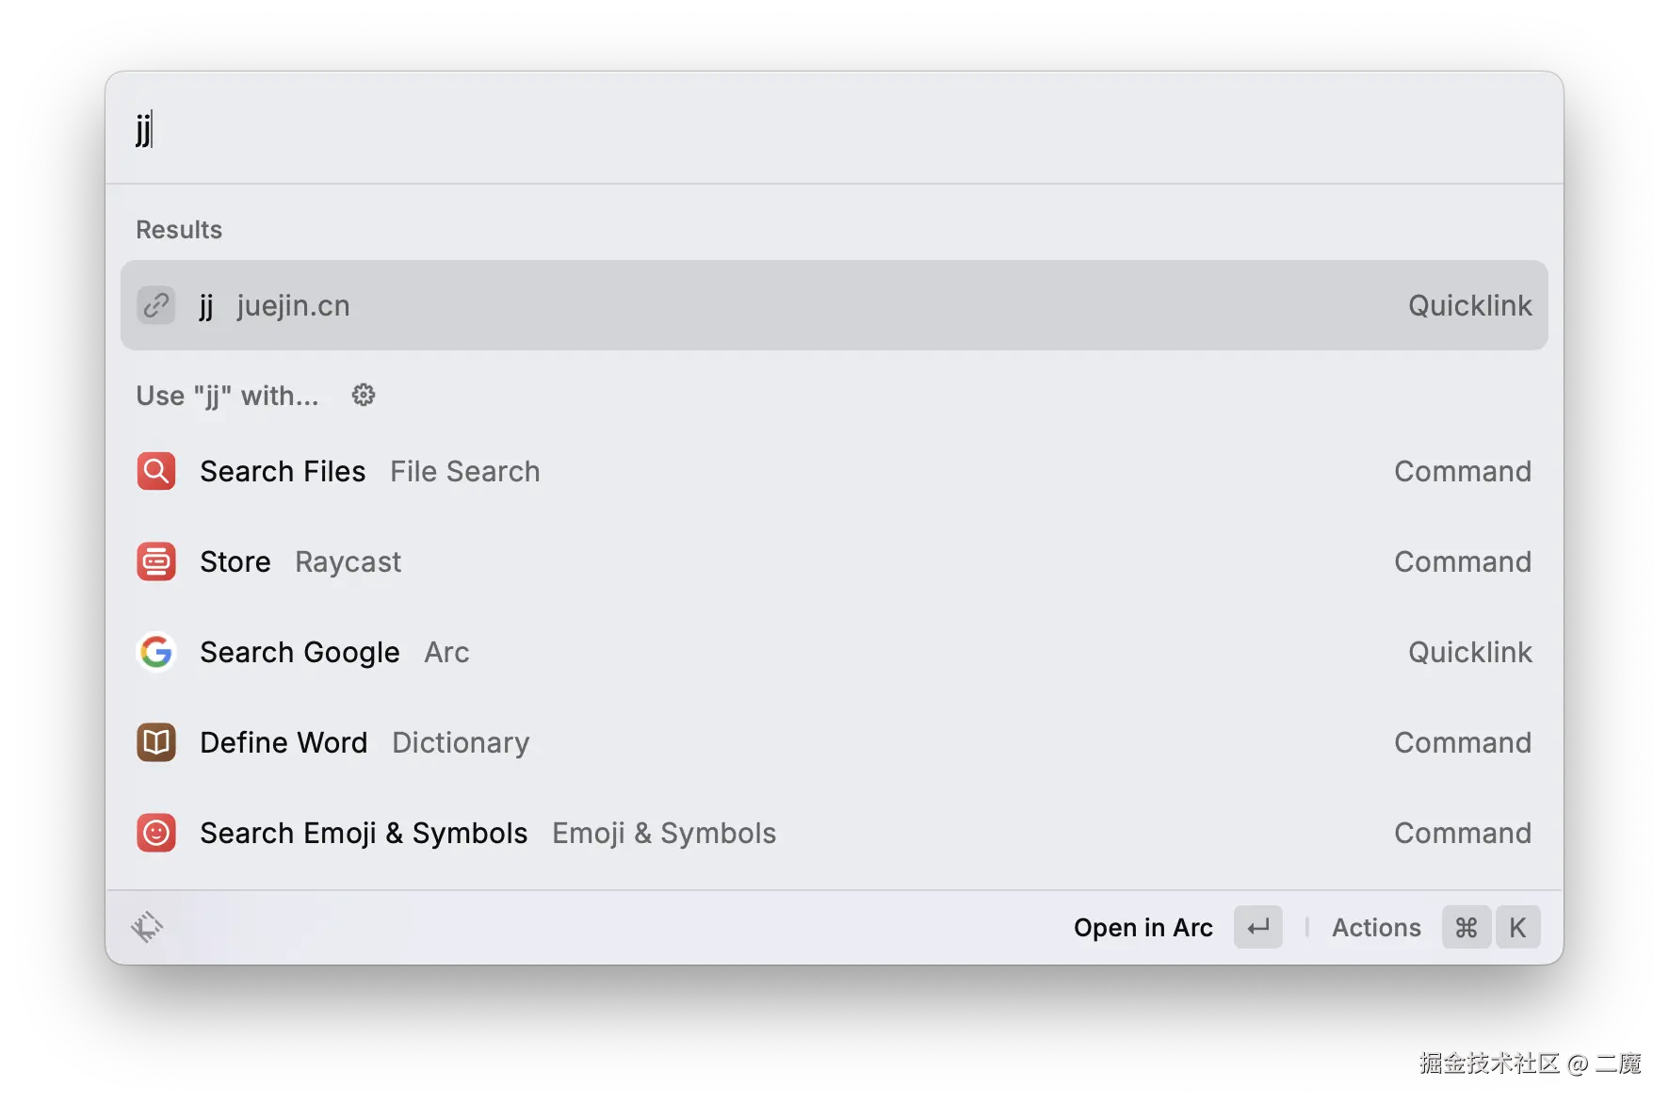The image size is (1669, 1104).
Task: Click the Emoji & Symbols smiley icon
Action: pyautogui.click(x=156, y=833)
